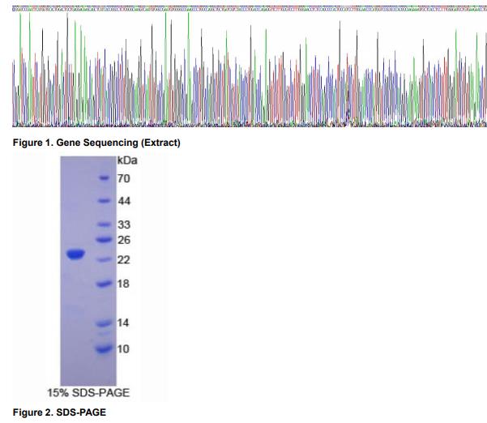Viewport: 487px width, 423px height.
Task: Select the 18 kDa marker label
Action: [125, 284]
